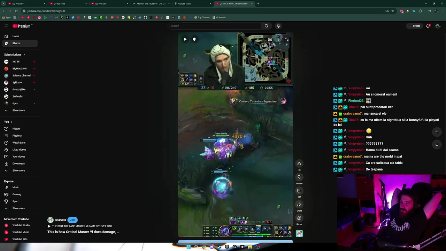Image resolution: width=446 pixels, height=251 pixels.
Task: Go to previous Short with up arrow
Action: [x=437, y=132]
